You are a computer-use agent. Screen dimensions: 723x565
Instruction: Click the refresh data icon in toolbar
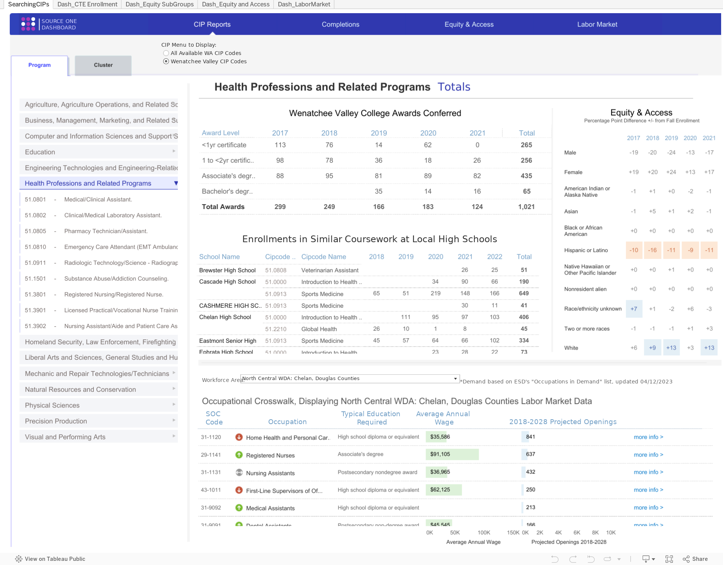pos(607,559)
